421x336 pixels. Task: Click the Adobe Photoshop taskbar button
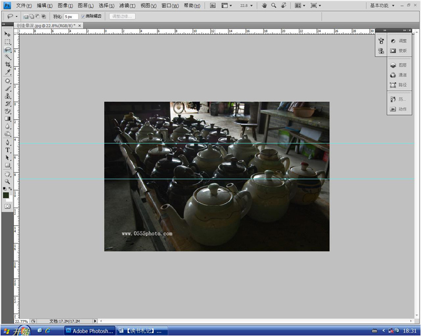click(x=88, y=331)
